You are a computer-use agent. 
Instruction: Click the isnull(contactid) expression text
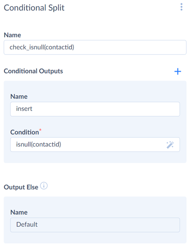[39, 145]
